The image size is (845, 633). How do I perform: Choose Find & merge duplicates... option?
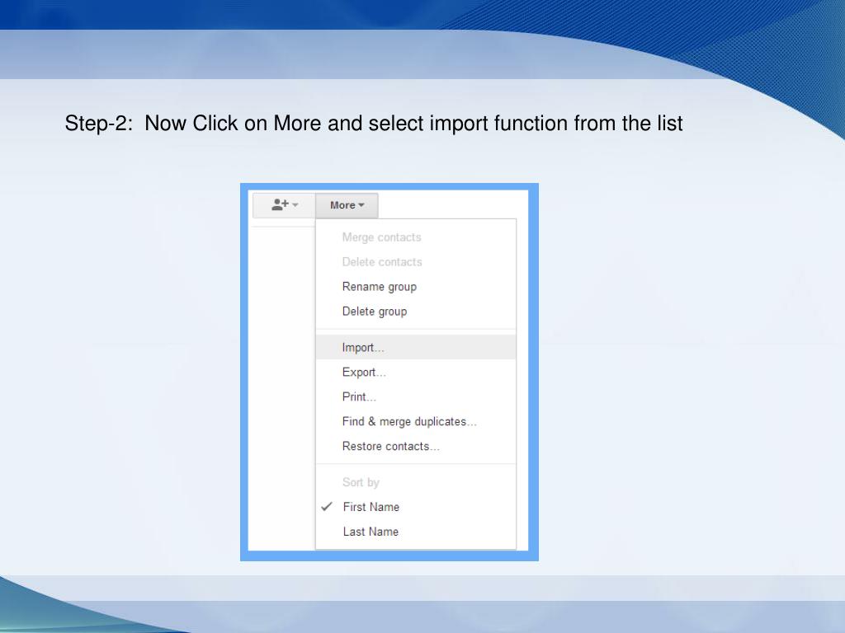tap(416, 421)
